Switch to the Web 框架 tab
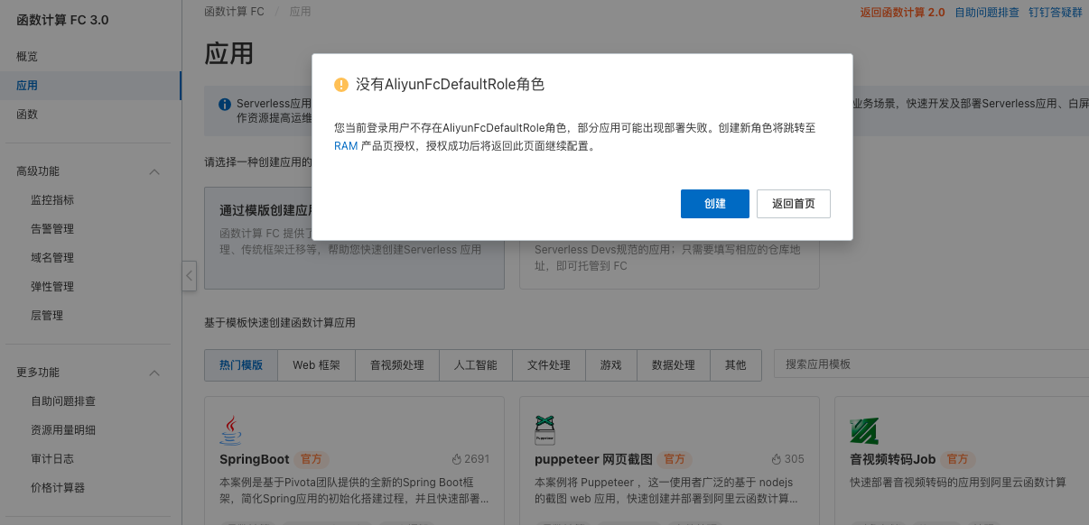Viewport: 1089px width, 525px height. coord(316,365)
